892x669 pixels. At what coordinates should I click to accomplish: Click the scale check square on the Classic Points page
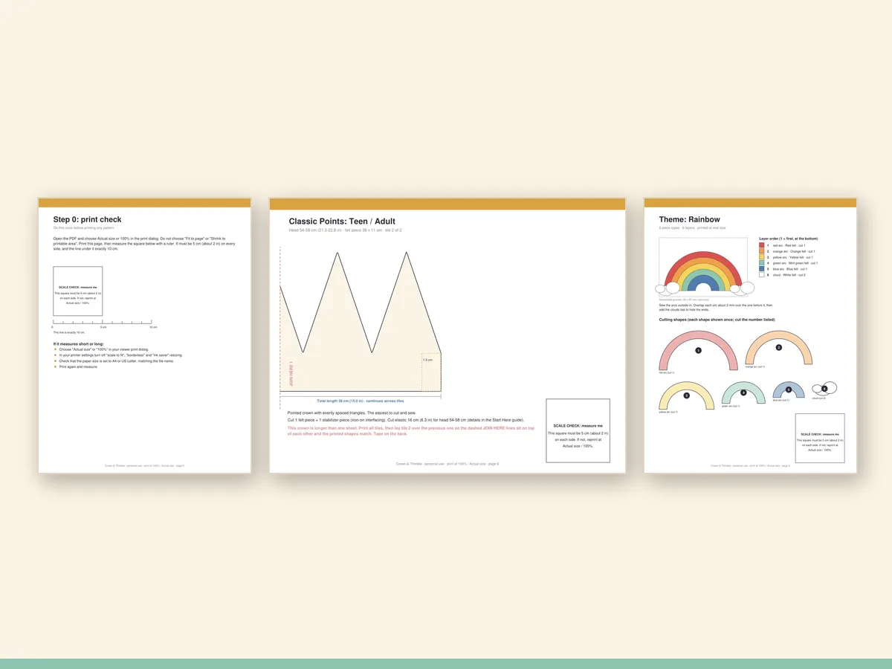click(x=578, y=430)
